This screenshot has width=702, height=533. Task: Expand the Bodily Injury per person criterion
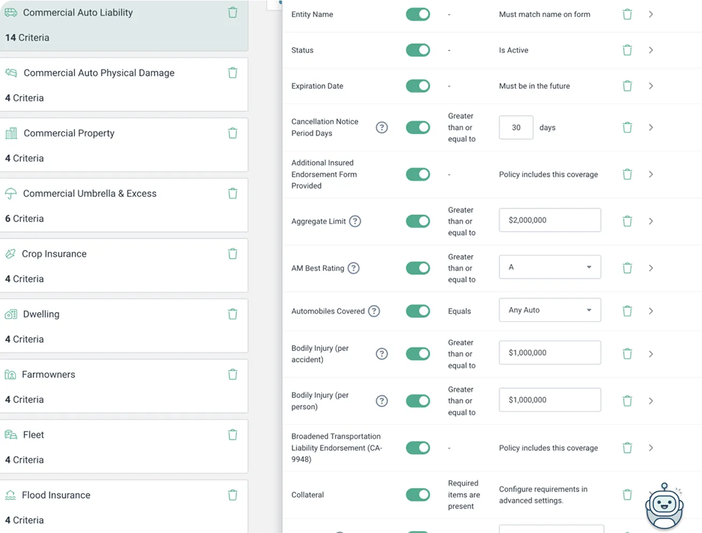(651, 401)
